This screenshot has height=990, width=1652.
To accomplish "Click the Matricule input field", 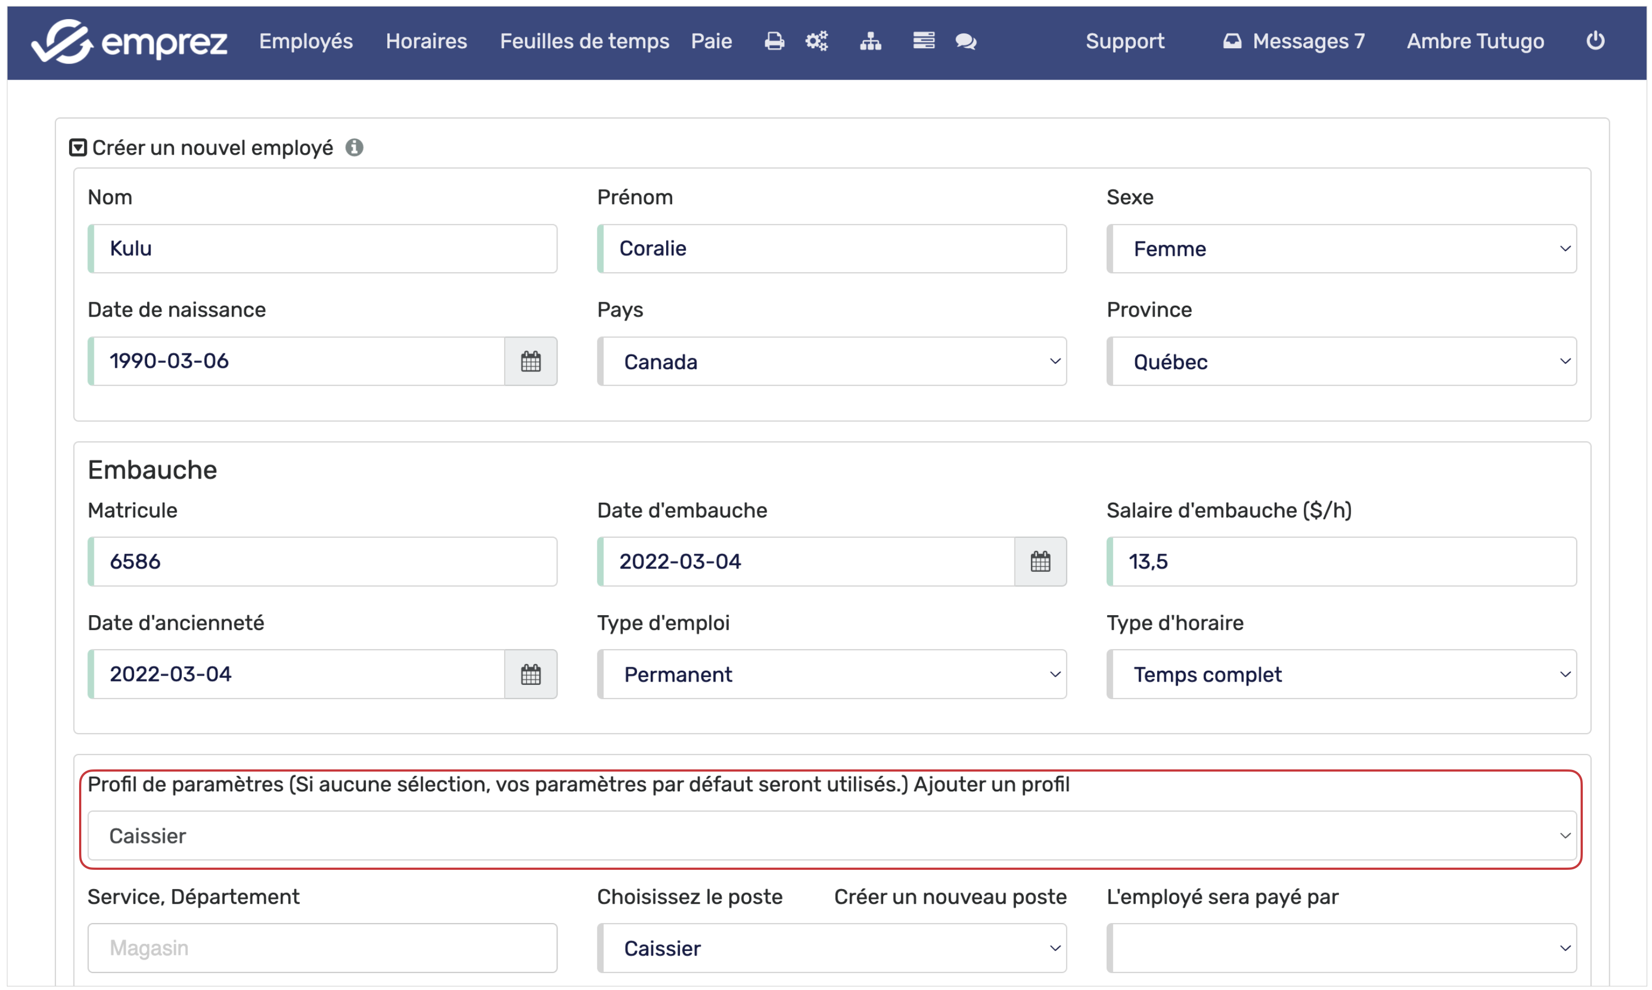I will click(x=323, y=562).
